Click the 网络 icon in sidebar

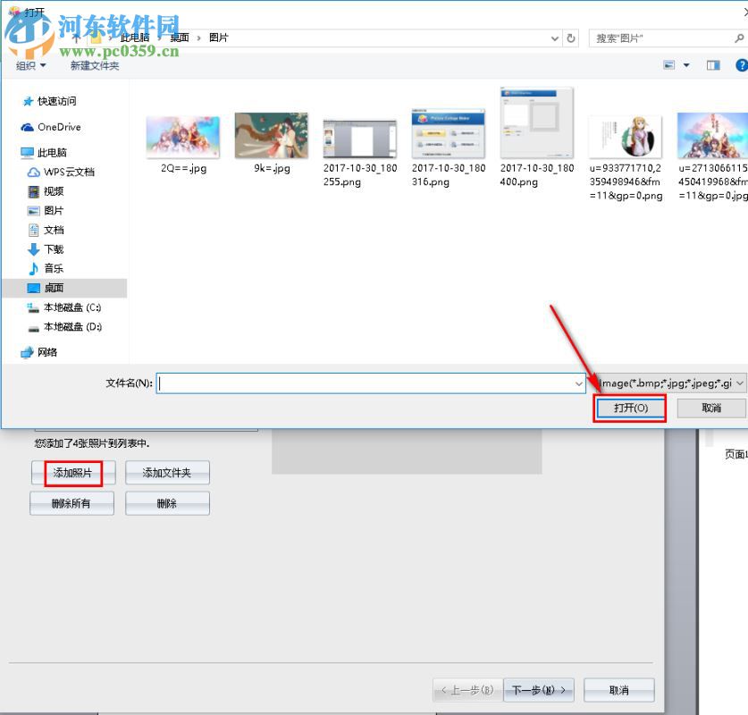[x=27, y=352]
